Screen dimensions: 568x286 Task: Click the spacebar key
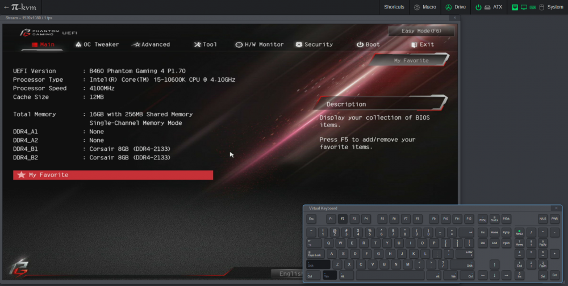click(390, 275)
